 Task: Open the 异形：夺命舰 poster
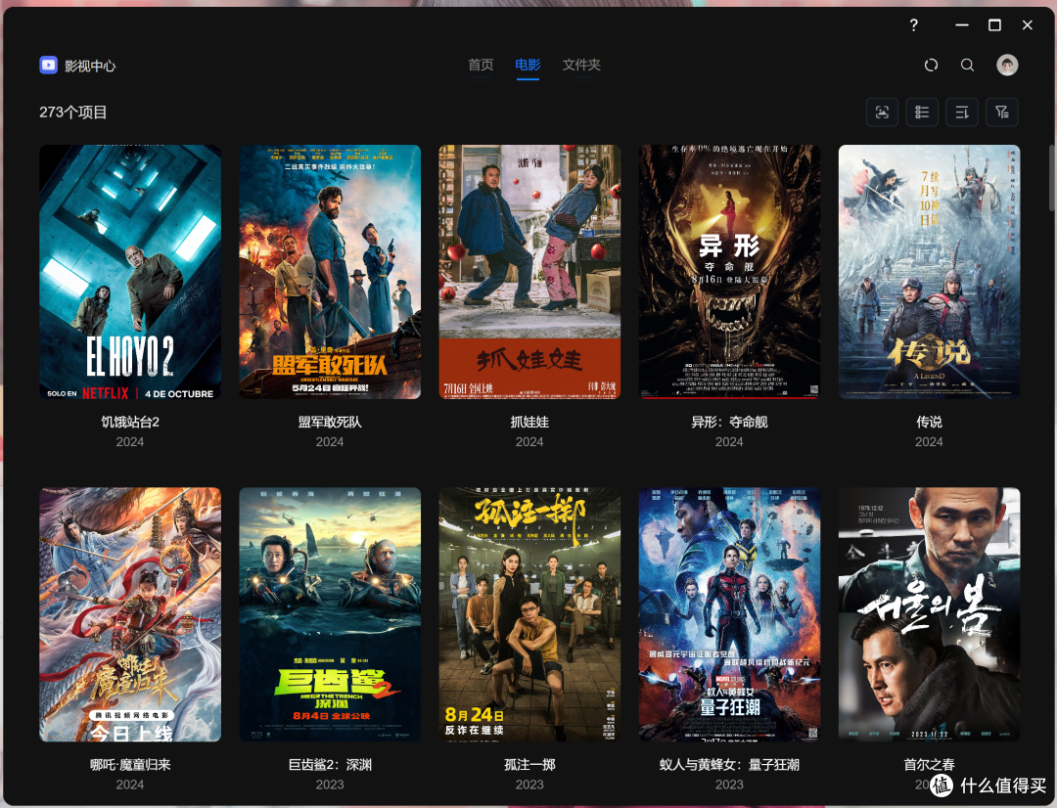[x=729, y=272]
